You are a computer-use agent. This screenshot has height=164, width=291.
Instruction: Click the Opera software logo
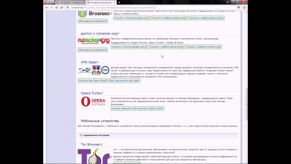coord(93,102)
